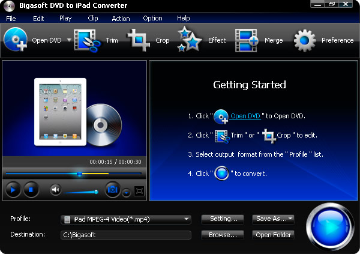The width and height of the screenshot is (360, 254).
Task: Click the Crop label in toolbar
Action: pyautogui.click(x=163, y=40)
